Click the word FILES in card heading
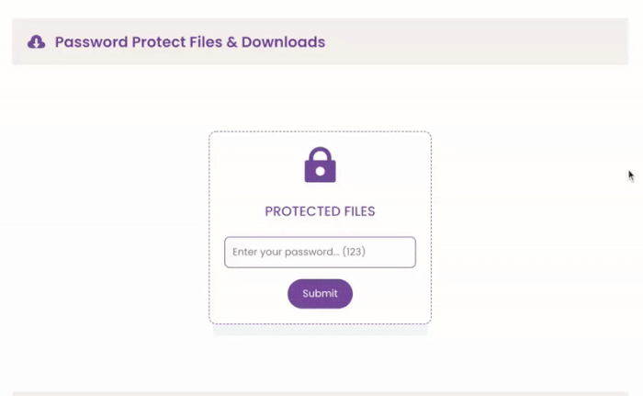This screenshot has height=396, width=643. coord(360,211)
